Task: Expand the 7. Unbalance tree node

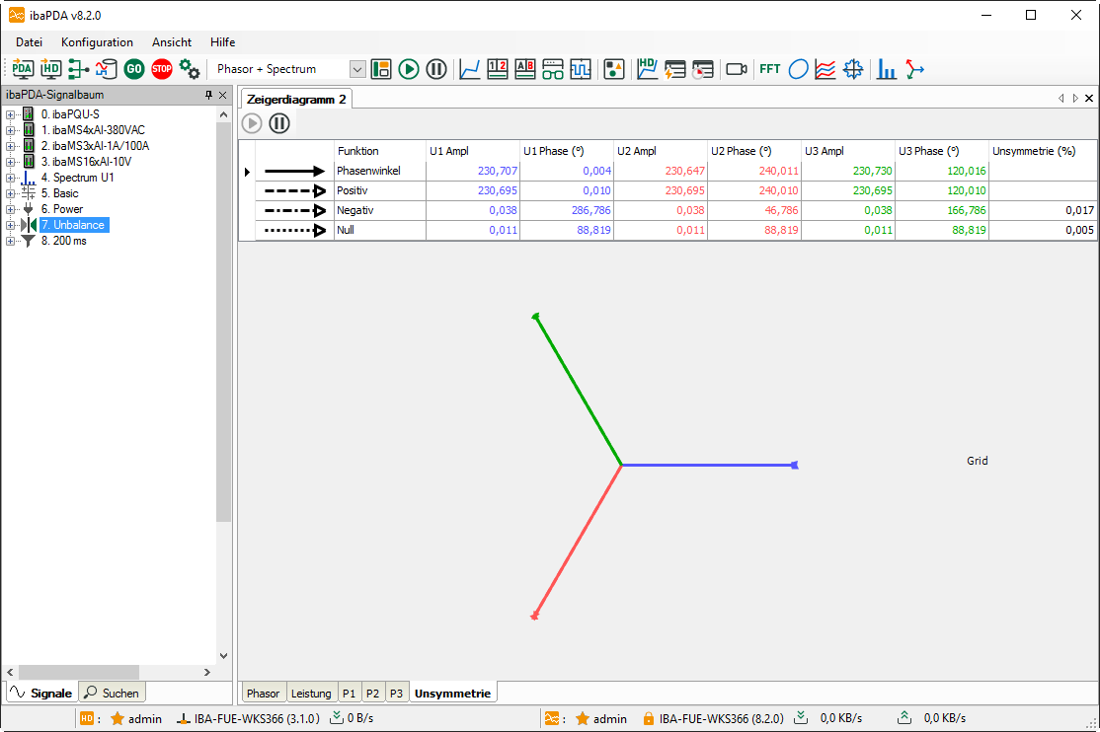Action: pos(10,225)
